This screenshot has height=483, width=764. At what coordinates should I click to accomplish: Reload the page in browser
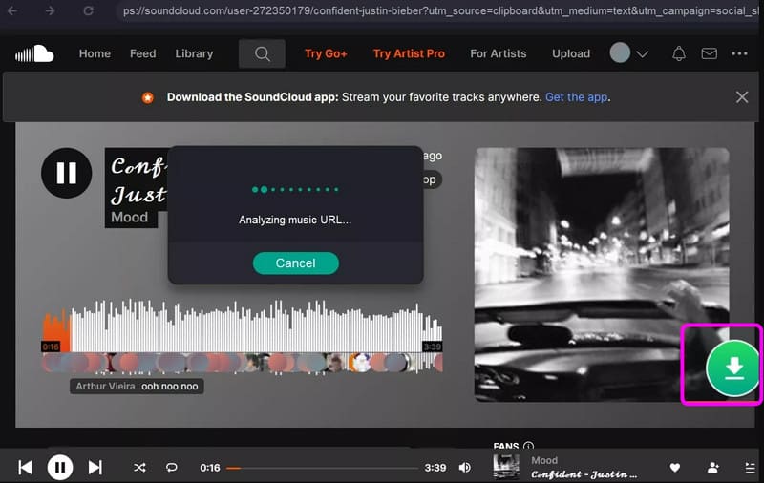coord(88,10)
